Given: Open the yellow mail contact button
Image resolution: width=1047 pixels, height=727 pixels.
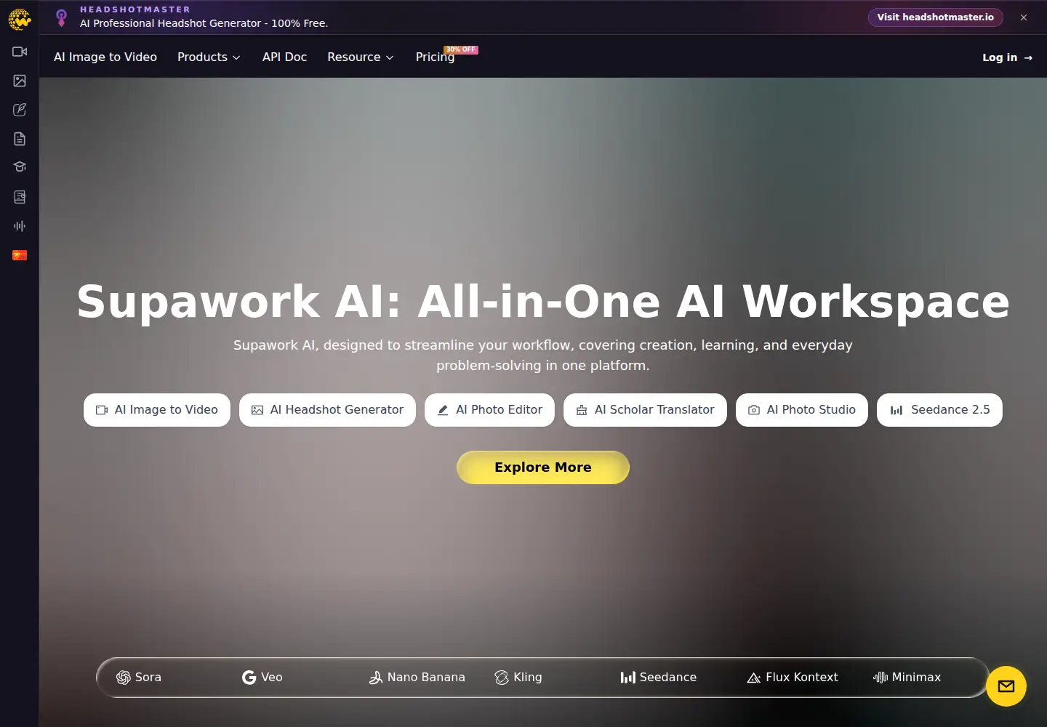Looking at the screenshot, I should coord(1006,686).
